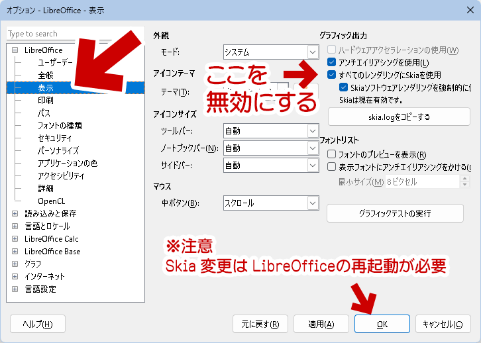Select パス in the options tree
Viewport: 481px width, 343px height.
tap(44, 113)
